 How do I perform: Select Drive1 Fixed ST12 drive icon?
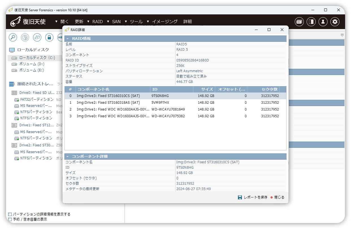pyautogui.click(x=14, y=125)
